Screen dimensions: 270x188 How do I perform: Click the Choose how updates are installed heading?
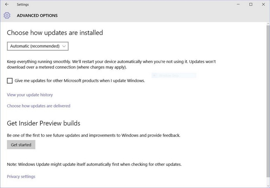tap(55, 33)
